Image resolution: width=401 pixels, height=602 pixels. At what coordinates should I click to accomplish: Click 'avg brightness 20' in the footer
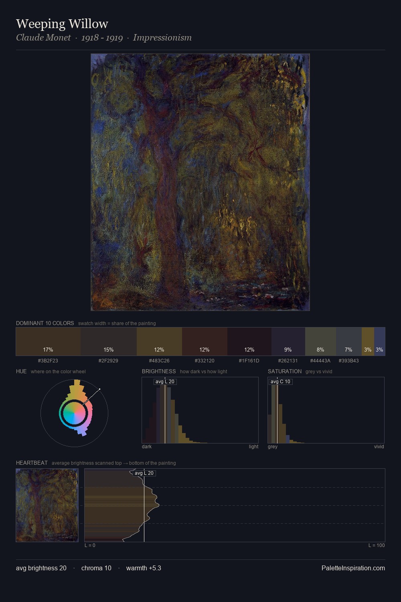[x=41, y=568]
